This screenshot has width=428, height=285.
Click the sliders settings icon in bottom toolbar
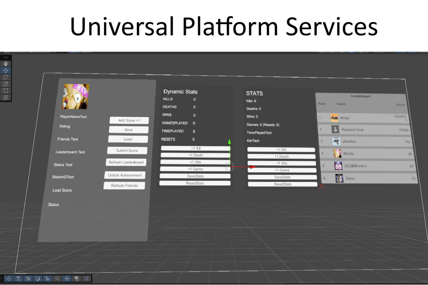tap(18, 278)
